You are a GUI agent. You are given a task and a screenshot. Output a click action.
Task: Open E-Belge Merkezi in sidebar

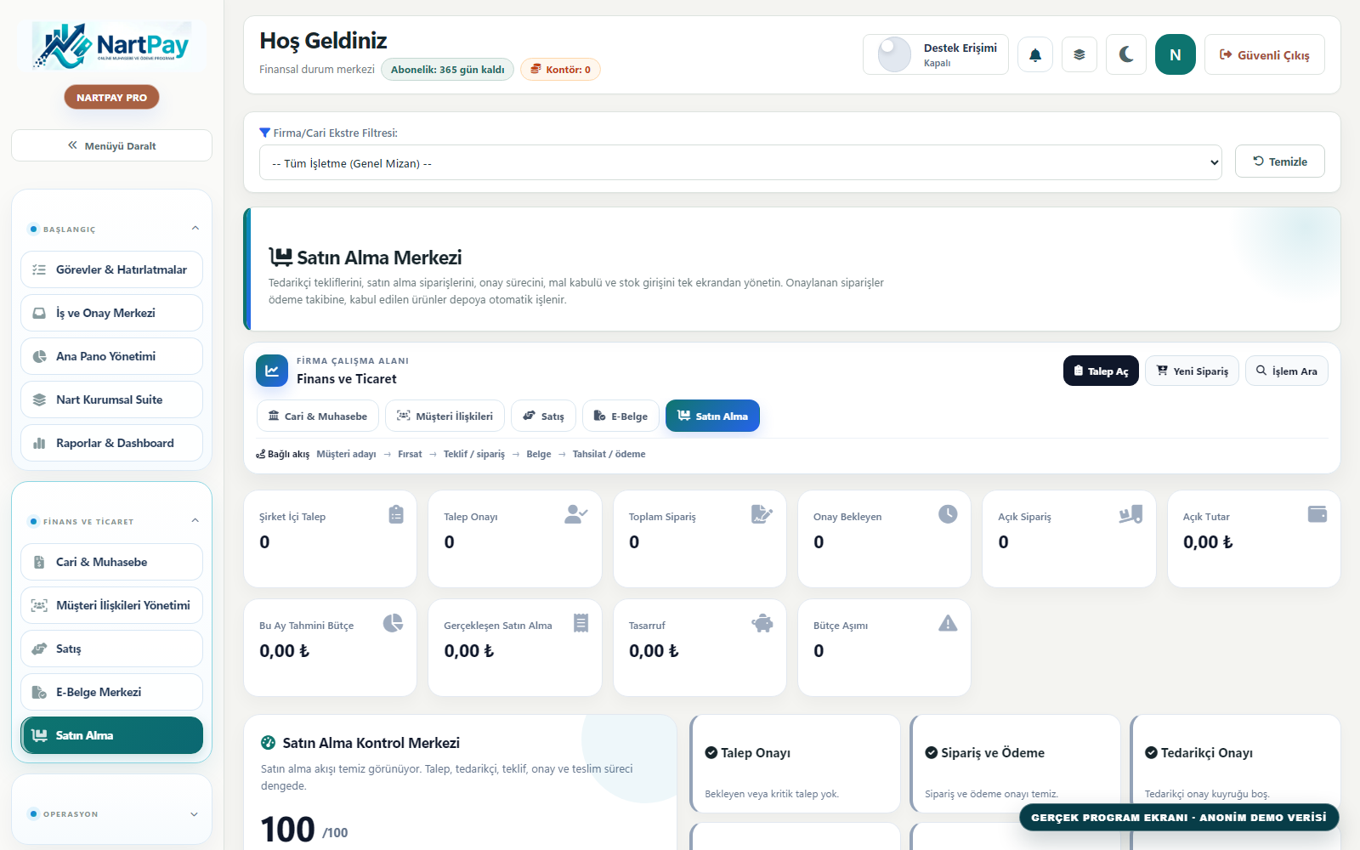pos(111,692)
